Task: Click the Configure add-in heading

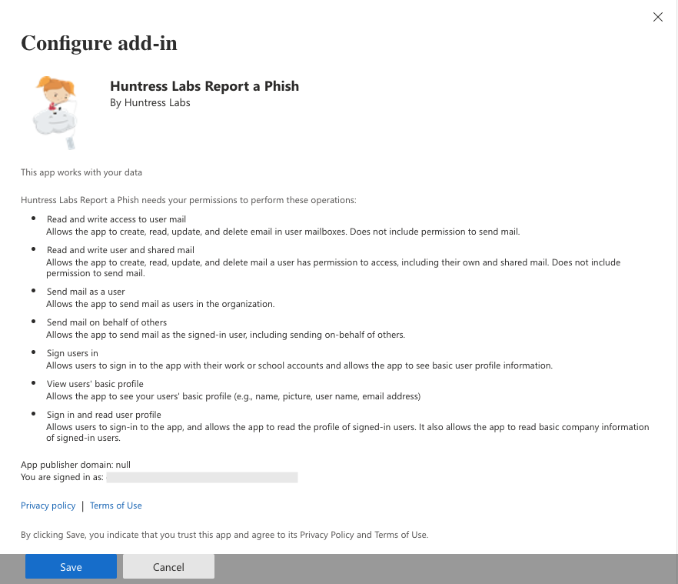Action: pos(99,43)
